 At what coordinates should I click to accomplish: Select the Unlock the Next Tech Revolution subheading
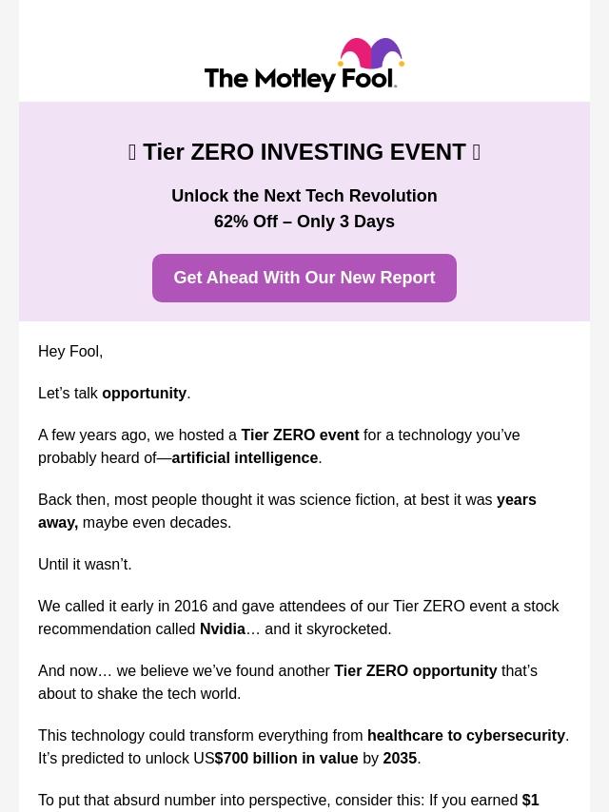pos(304,196)
